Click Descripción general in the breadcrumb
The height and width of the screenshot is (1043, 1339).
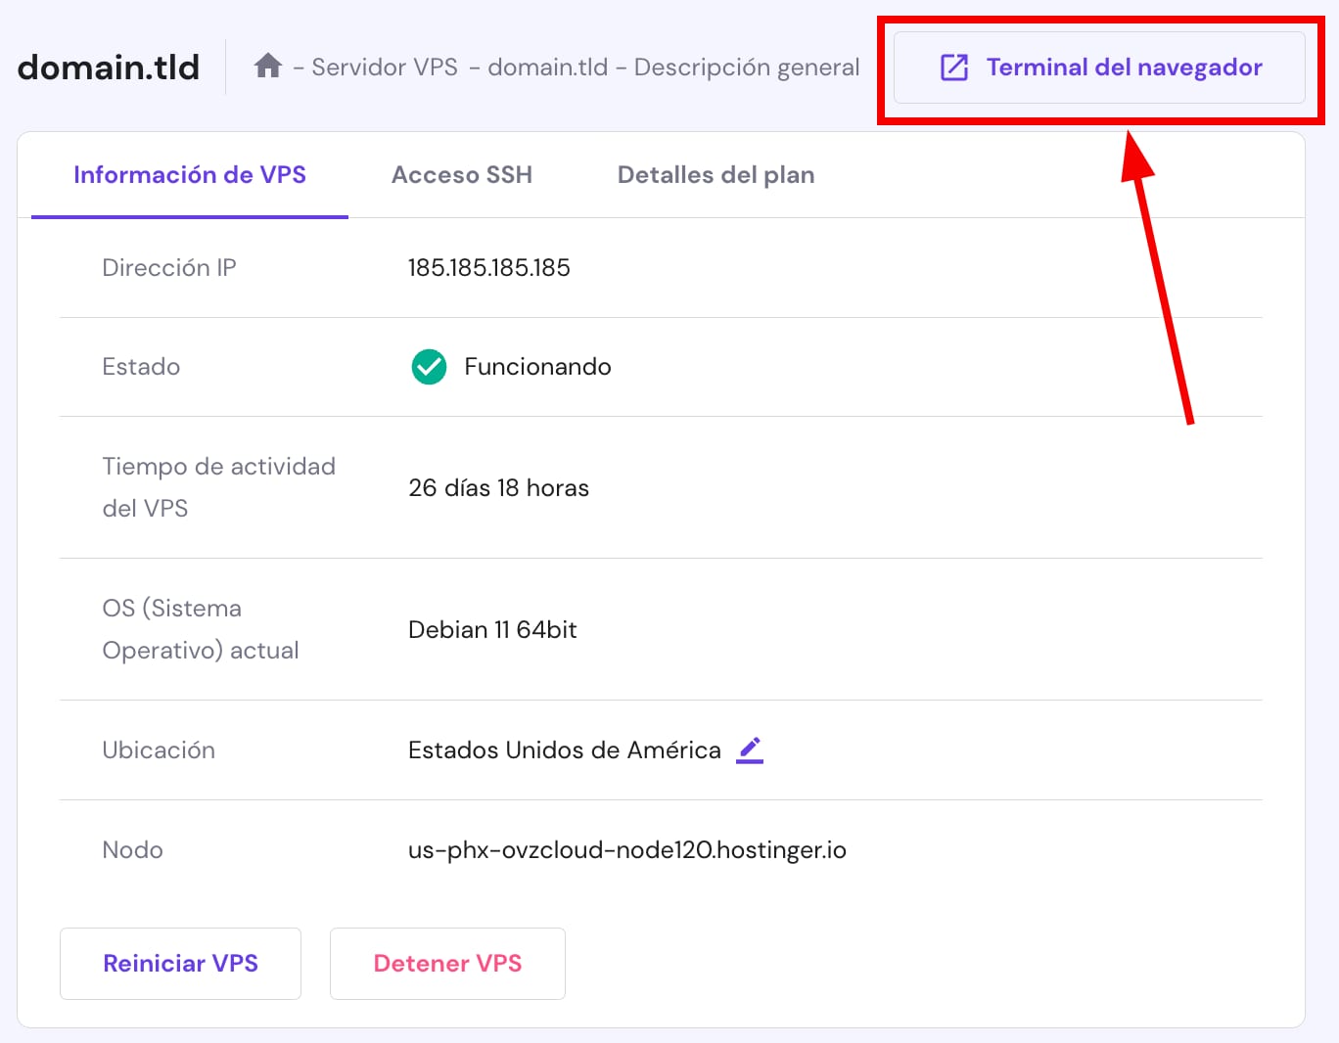(x=746, y=67)
